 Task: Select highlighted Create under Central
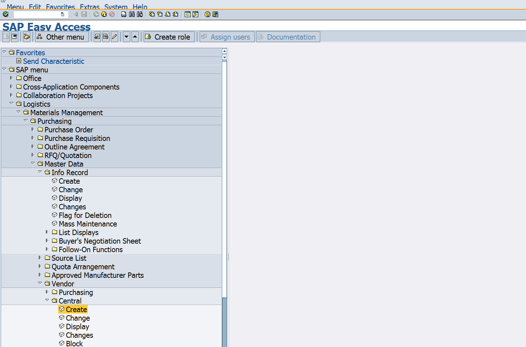(x=76, y=310)
